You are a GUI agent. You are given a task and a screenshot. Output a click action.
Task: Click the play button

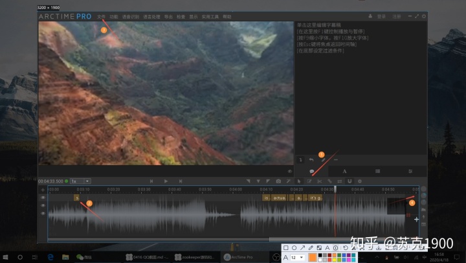pyautogui.click(x=166, y=181)
